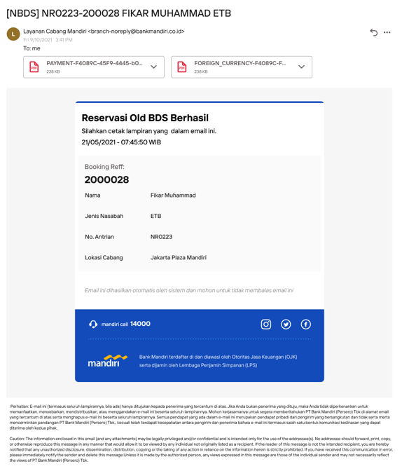Click the branch-noreply@bankmandiri.co.id sender address

pos(136,32)
